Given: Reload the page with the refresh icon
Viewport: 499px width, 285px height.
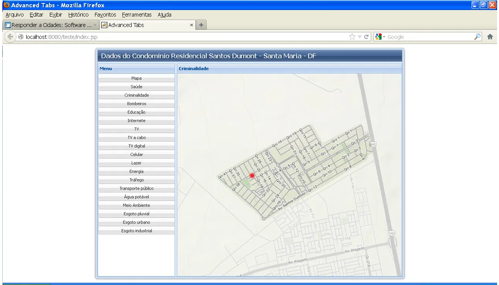Looking at the screenshot, I should pyautogui.click(x=367, y=37).
